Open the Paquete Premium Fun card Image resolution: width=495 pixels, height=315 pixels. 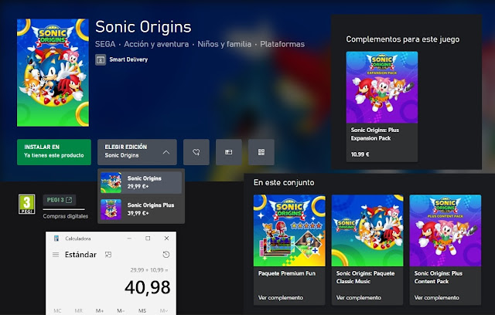(x=289, y=249)
